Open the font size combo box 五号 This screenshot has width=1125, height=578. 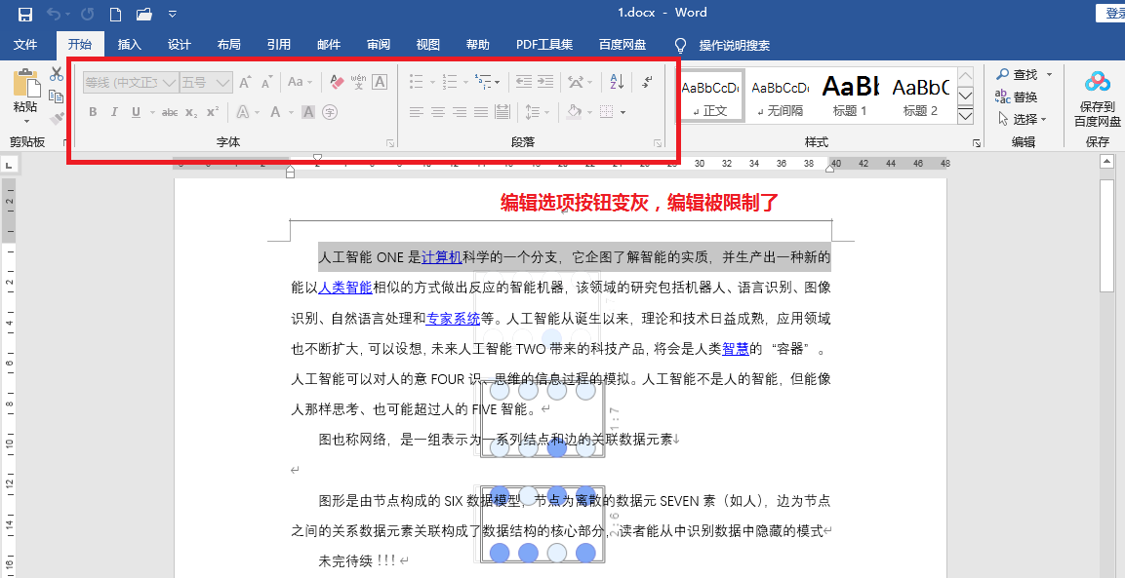click(x=206, y=83)
